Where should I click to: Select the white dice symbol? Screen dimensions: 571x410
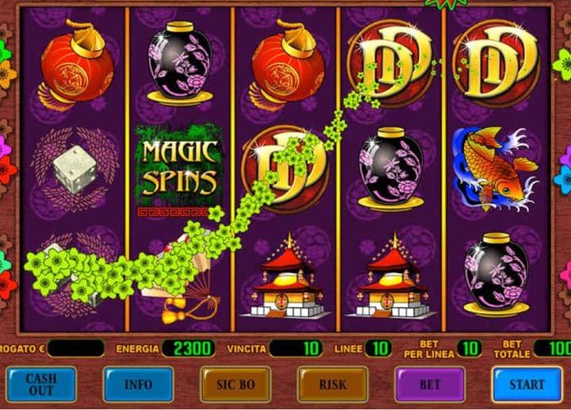pyautogui.click(x=75, y=169)
